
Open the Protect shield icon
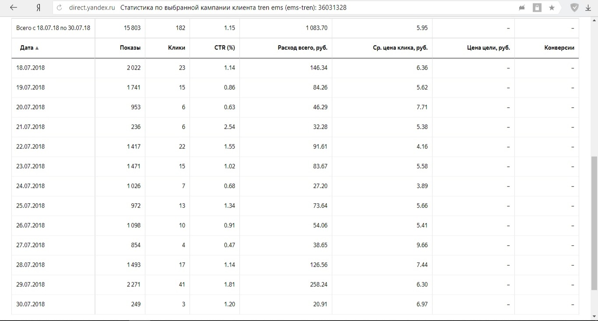[574, 7]
